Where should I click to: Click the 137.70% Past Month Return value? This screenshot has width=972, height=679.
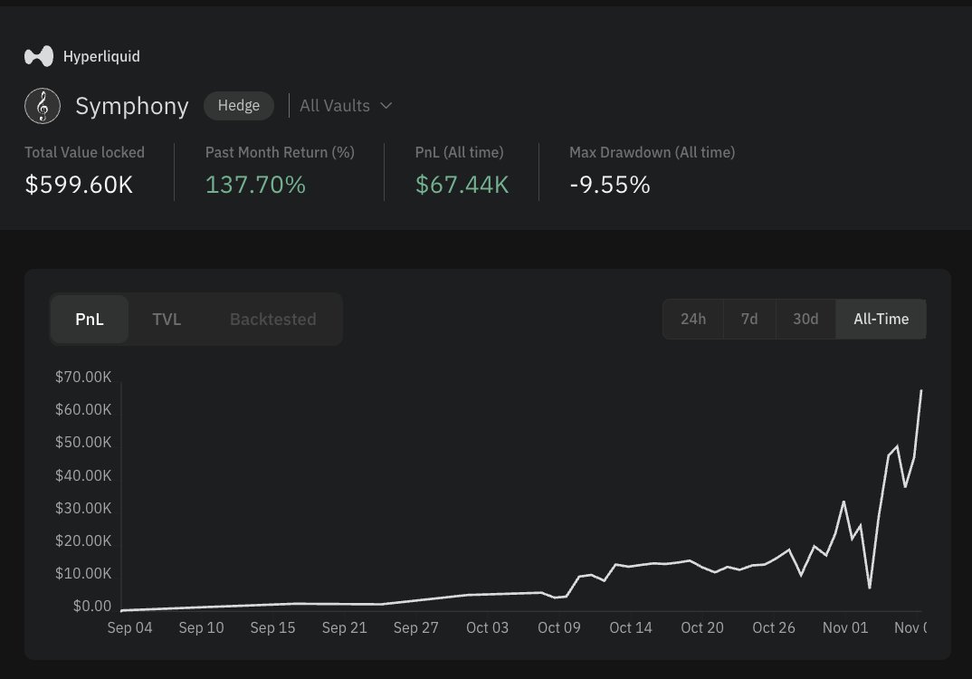[x=255, y=185]
